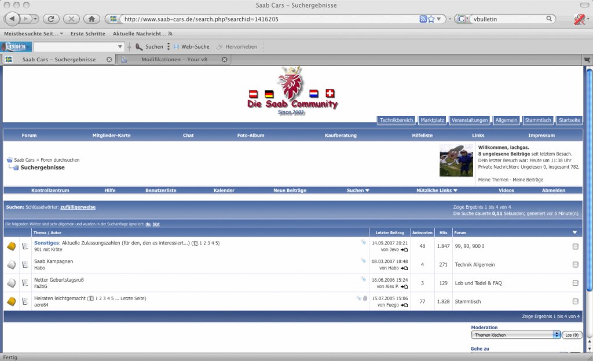Viewport: 593px width, 361px height.
Task: Open the tab list button at tab bar right
Action: pos(587,60)
